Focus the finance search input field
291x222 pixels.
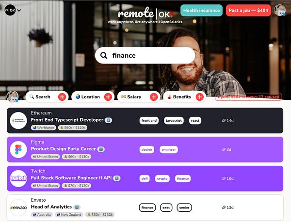tap(145, 55)
